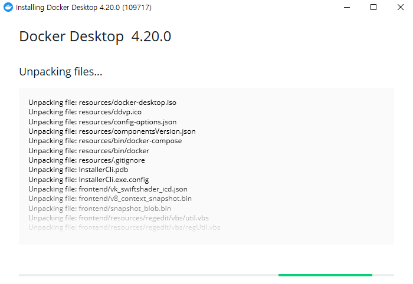Select the line 'resources/.gitignore'
The height and width of the screenshot is (284, 413).
point(87,160)
